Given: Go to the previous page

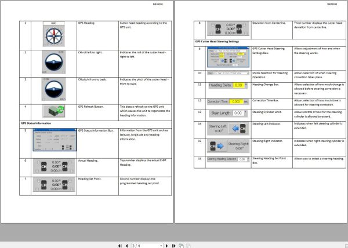Looking at the screenshot, I should coord(126,246).
